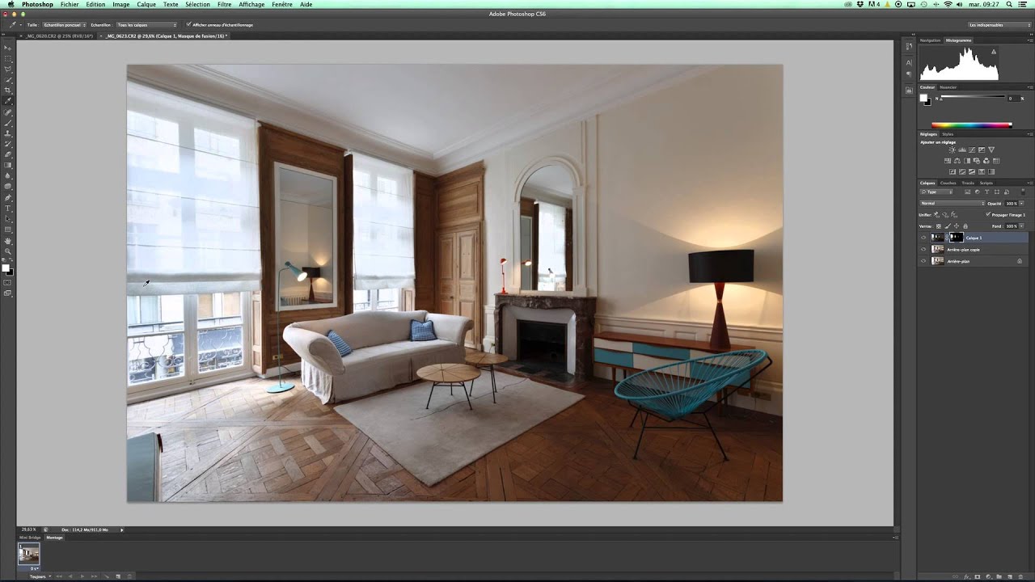Screen dimensions: 1035x582
Task: Select the Rectangular Marquee tool
Action: (x=7, y=58)
